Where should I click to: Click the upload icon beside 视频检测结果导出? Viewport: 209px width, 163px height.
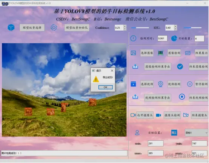pos(135,97)
